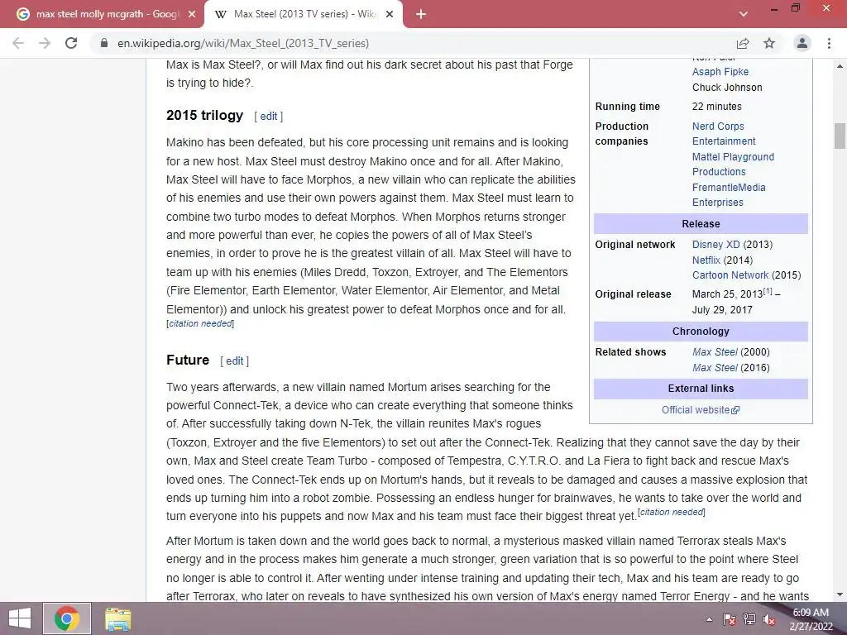Click the network tray icon
Screen dimensions: 847x635
click(749, 619)
